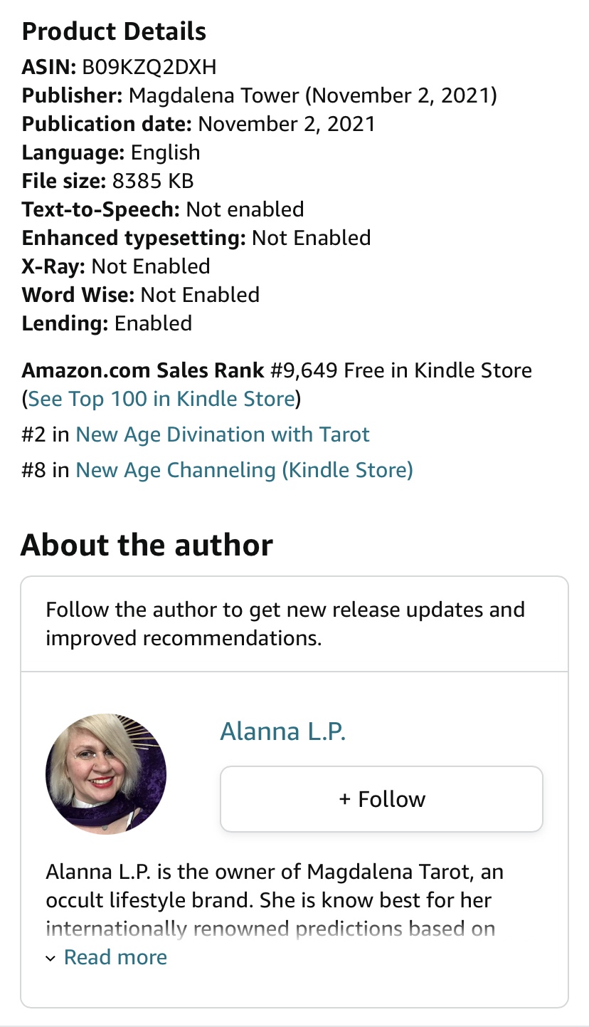Click the Text-to-Speech: Not enabled line

pyautogui.click(x=163, y=209)
